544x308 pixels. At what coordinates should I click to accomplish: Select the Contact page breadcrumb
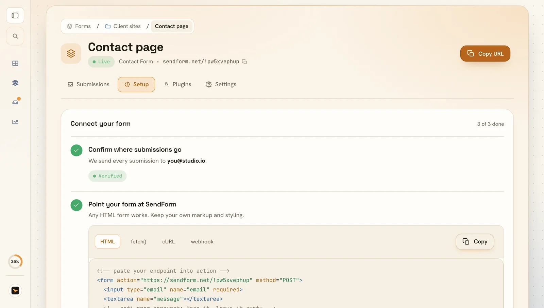point(172,26)
